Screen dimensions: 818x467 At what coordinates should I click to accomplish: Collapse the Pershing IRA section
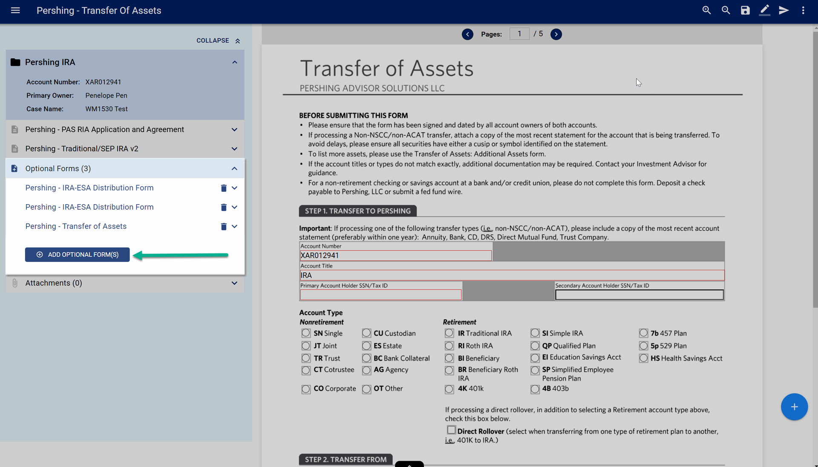point(235,62)
